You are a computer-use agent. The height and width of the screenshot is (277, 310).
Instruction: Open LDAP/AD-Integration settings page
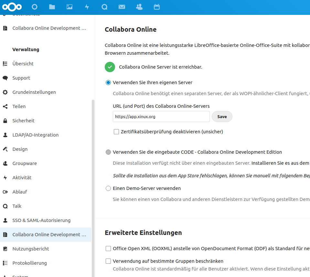pos(35,135)
